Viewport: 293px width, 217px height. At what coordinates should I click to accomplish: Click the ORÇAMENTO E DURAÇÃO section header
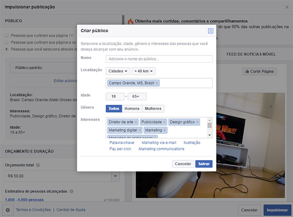click(x=29, y=151)
